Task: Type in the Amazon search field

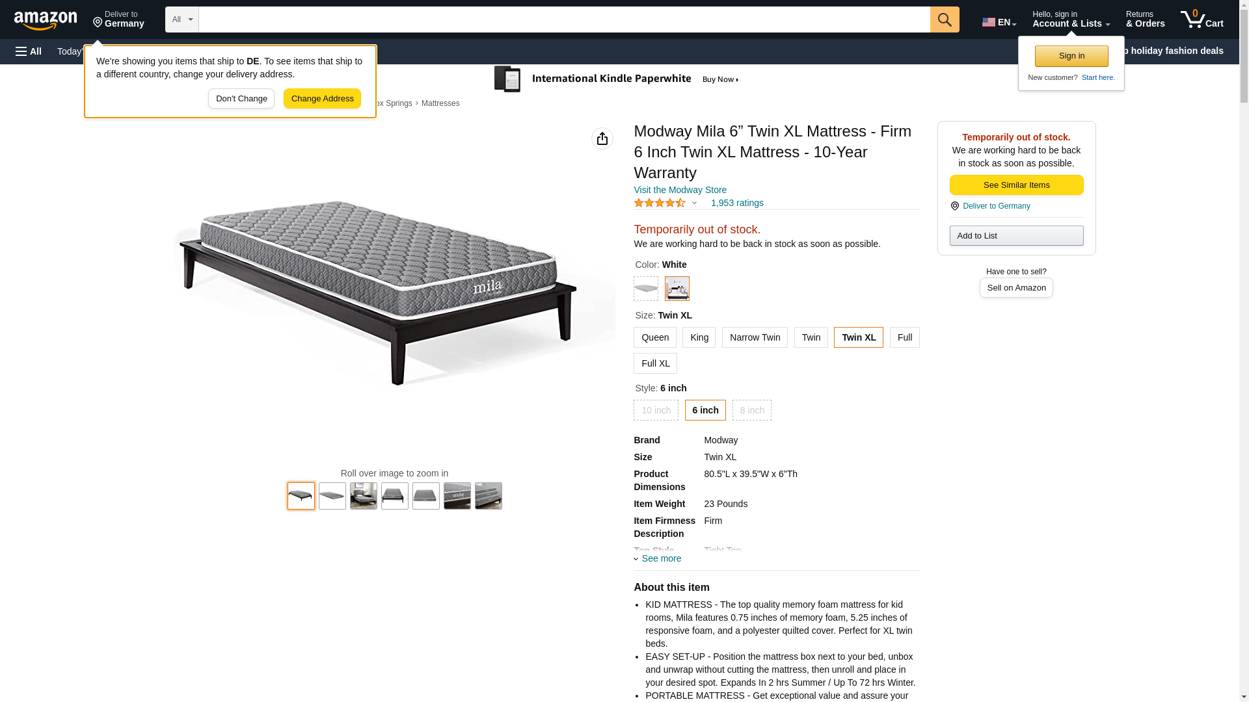Action: (563, 19)
